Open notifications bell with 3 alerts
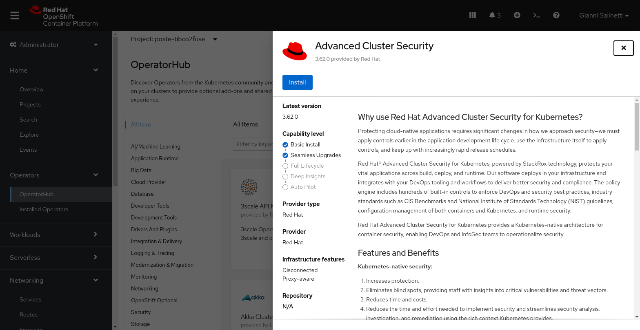Screen dimensions: 640x330 point(495,15)
